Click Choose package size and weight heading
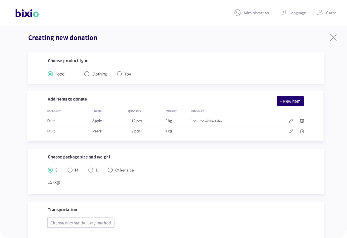The width and height of the screenshot is (347, 238). (79, 157)
